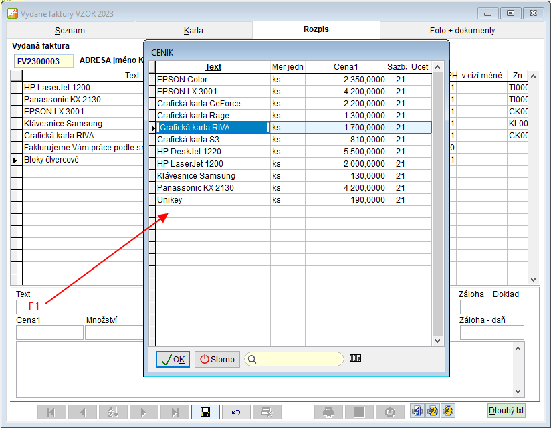This screenshot has width=551, height=428.
Task: Click the scroll up arrow of the invoice items grid
Action: point(533,76)
